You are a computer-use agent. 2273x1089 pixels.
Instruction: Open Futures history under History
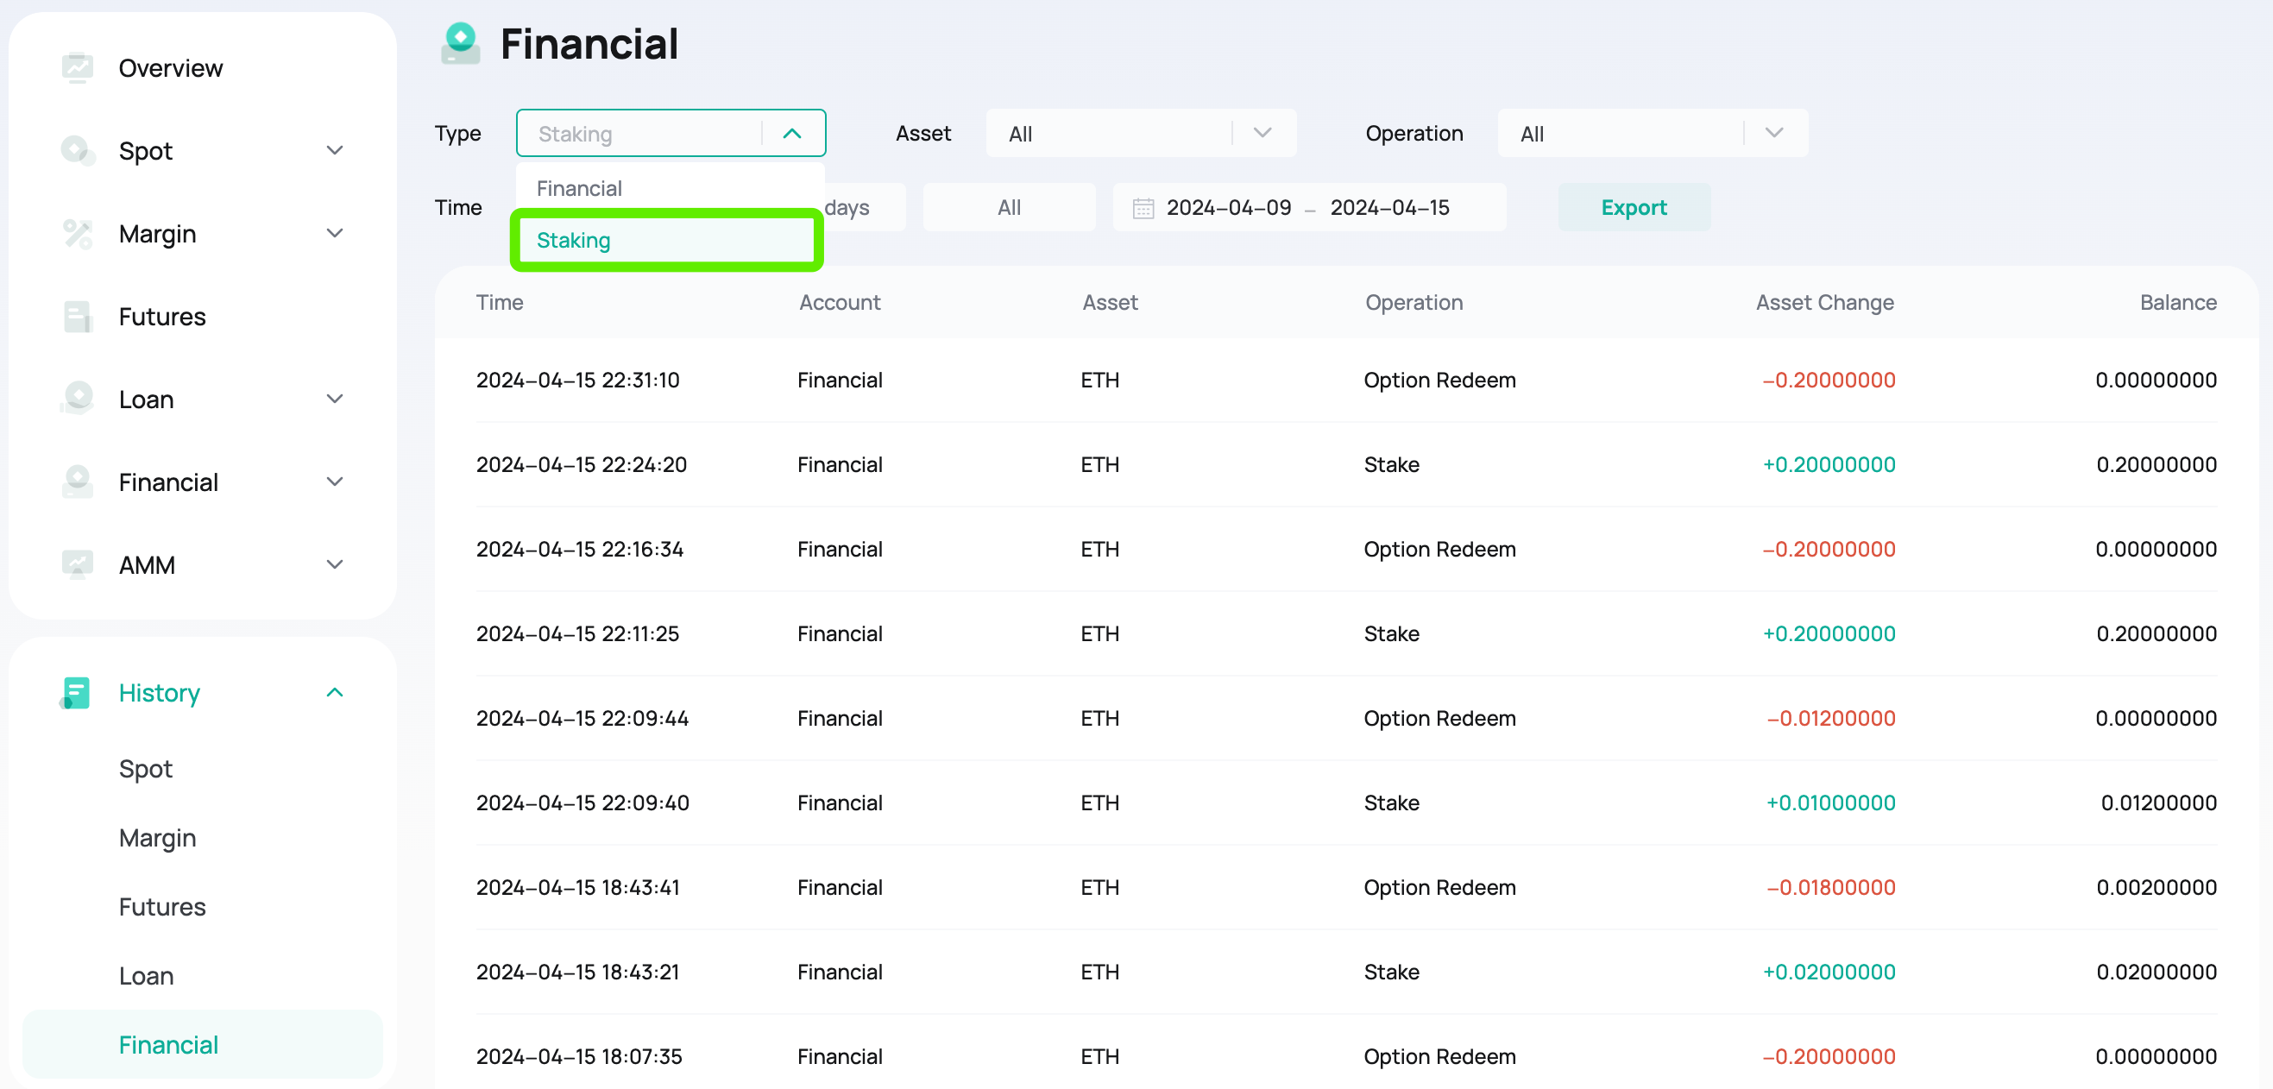point(162,906)
